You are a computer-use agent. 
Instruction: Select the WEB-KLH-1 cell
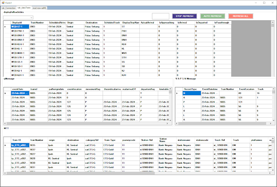point(20,44)
